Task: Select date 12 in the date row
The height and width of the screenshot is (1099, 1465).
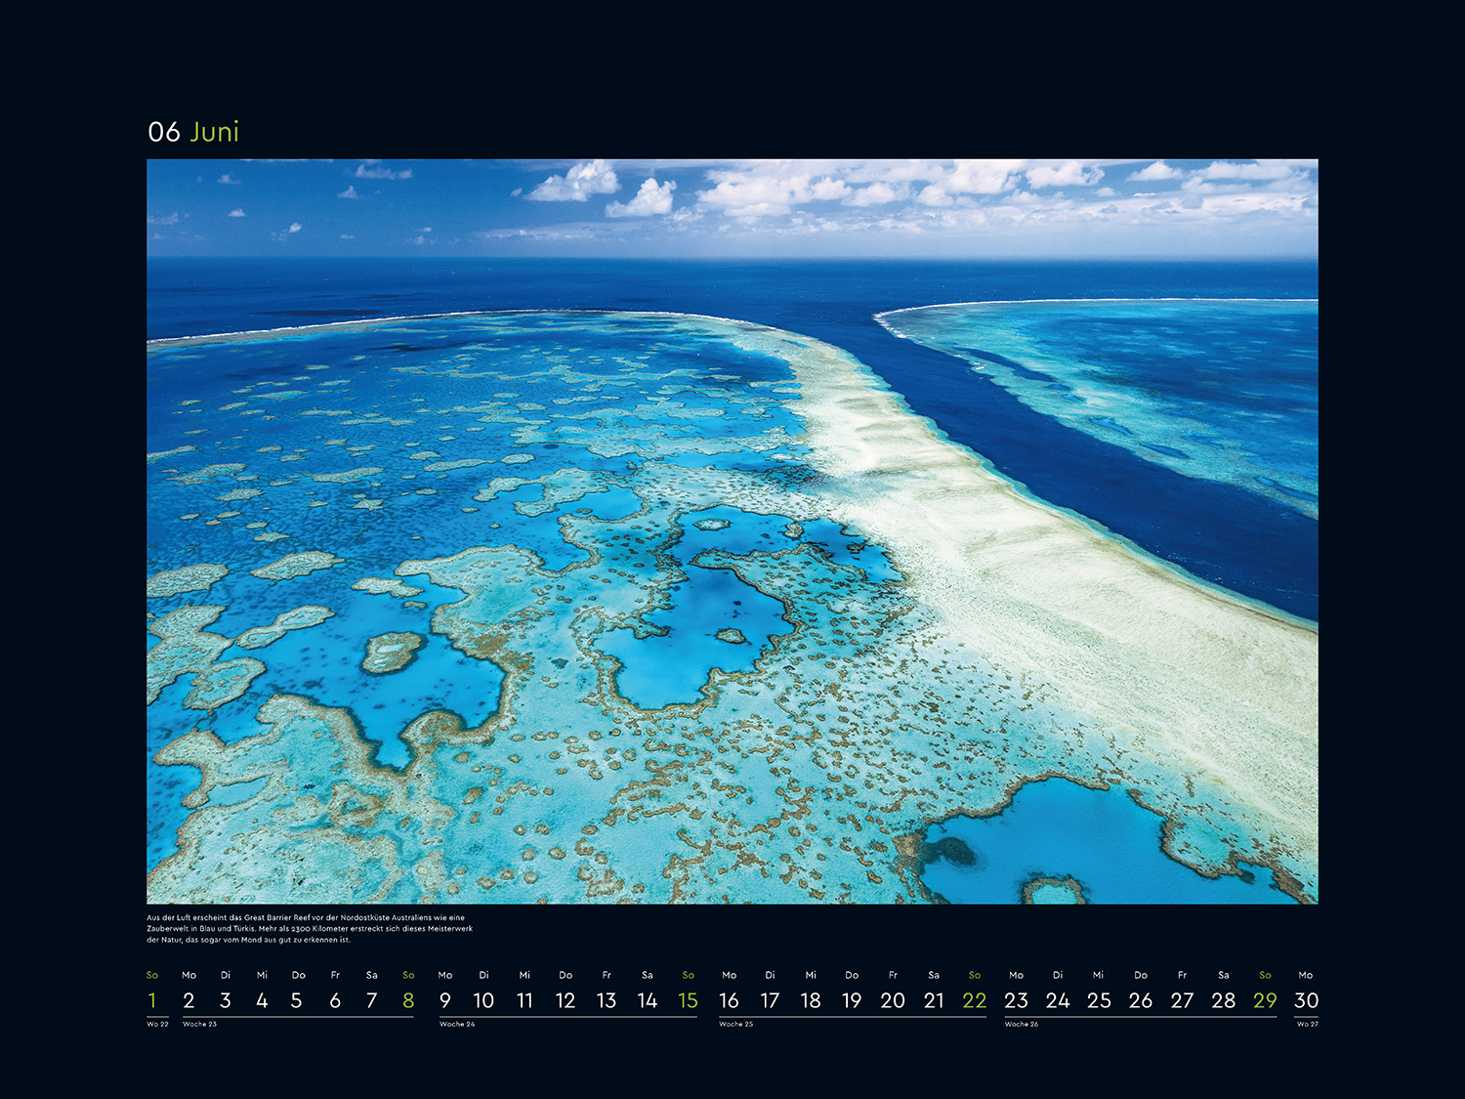Action: 565,1000
